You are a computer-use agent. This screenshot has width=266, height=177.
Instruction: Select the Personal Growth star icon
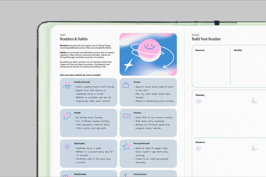pos(126,146)
